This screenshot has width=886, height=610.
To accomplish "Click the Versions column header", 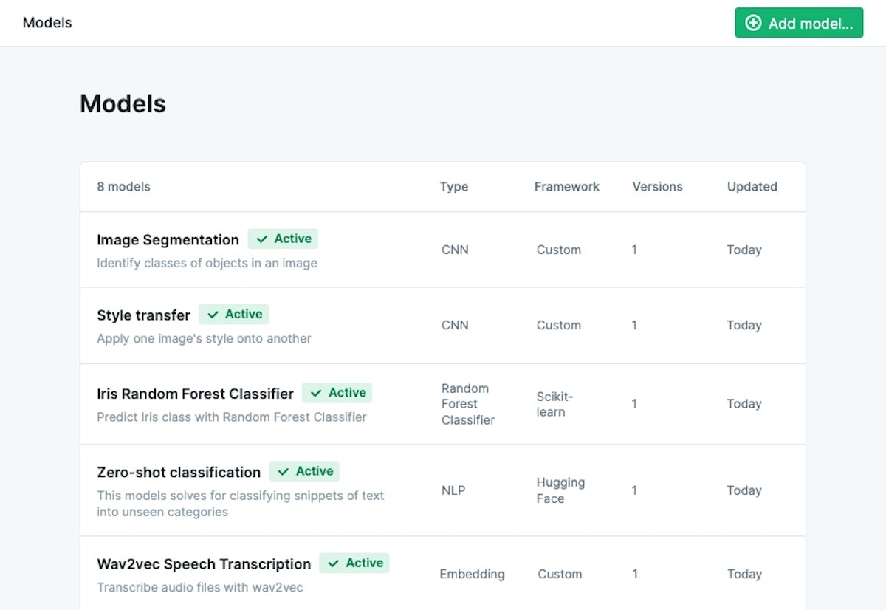I will [658, 187].
